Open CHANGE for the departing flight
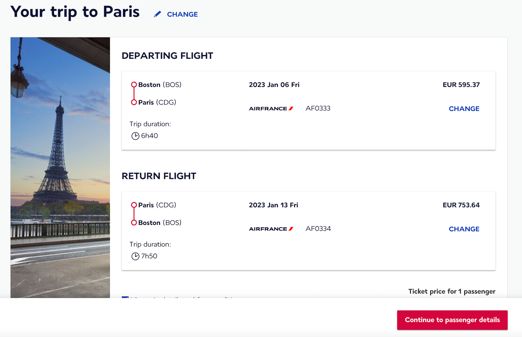 pyautogui.click(x=464, y=108)
